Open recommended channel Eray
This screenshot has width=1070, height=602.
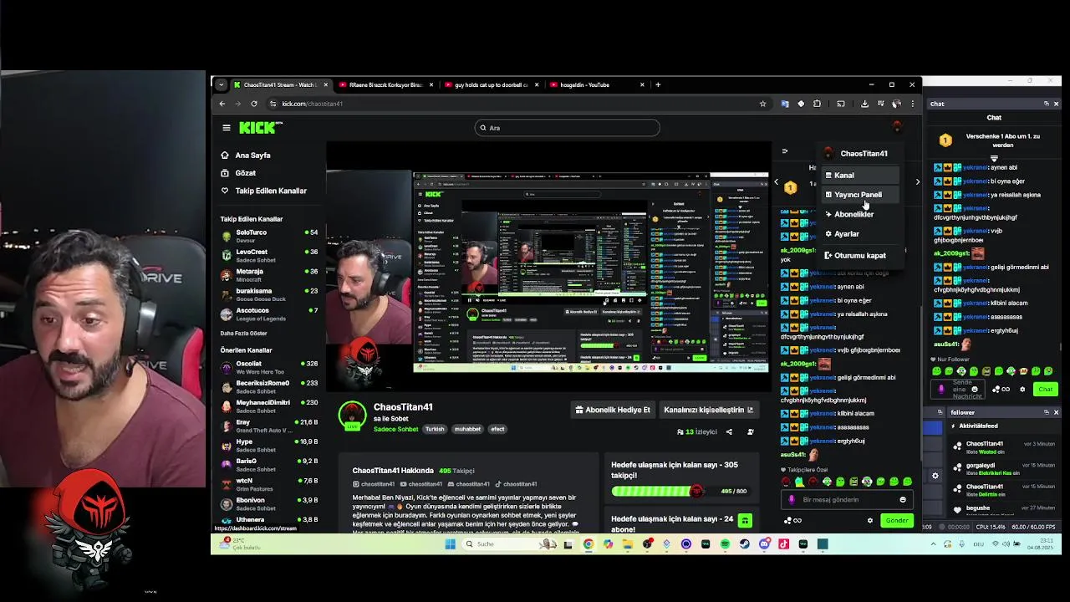(268, 426)
